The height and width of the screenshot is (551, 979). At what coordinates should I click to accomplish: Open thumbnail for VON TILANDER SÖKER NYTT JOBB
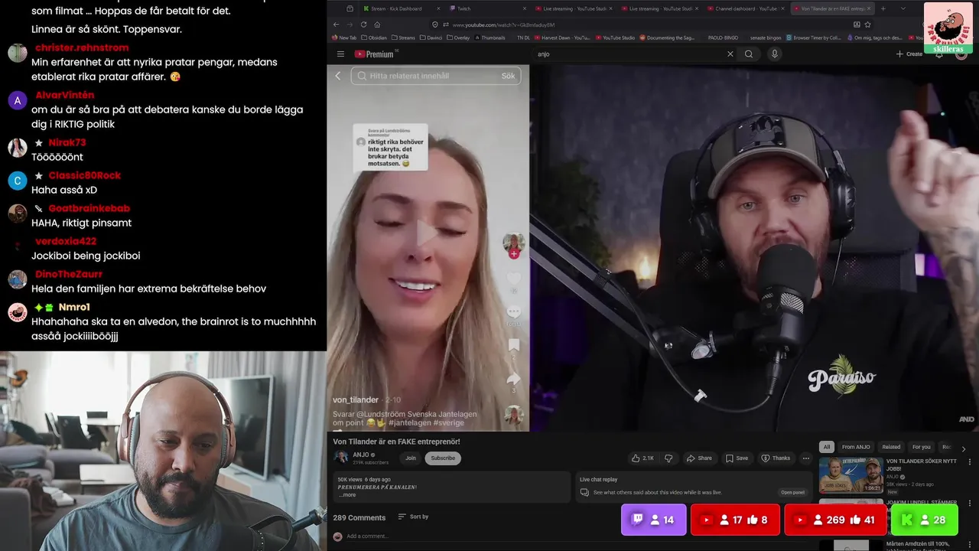point(851,475)
